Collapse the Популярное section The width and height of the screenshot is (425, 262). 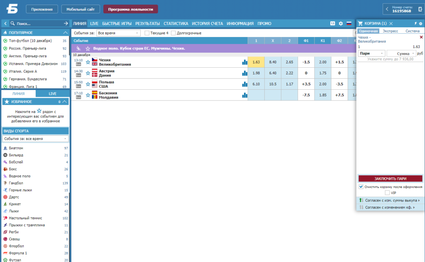[x=65, y=32]
